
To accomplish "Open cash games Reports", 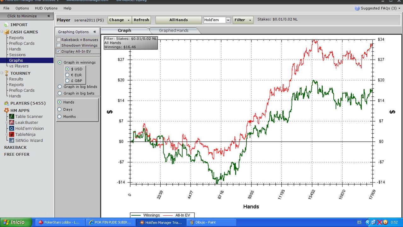I will pos(16,38).
